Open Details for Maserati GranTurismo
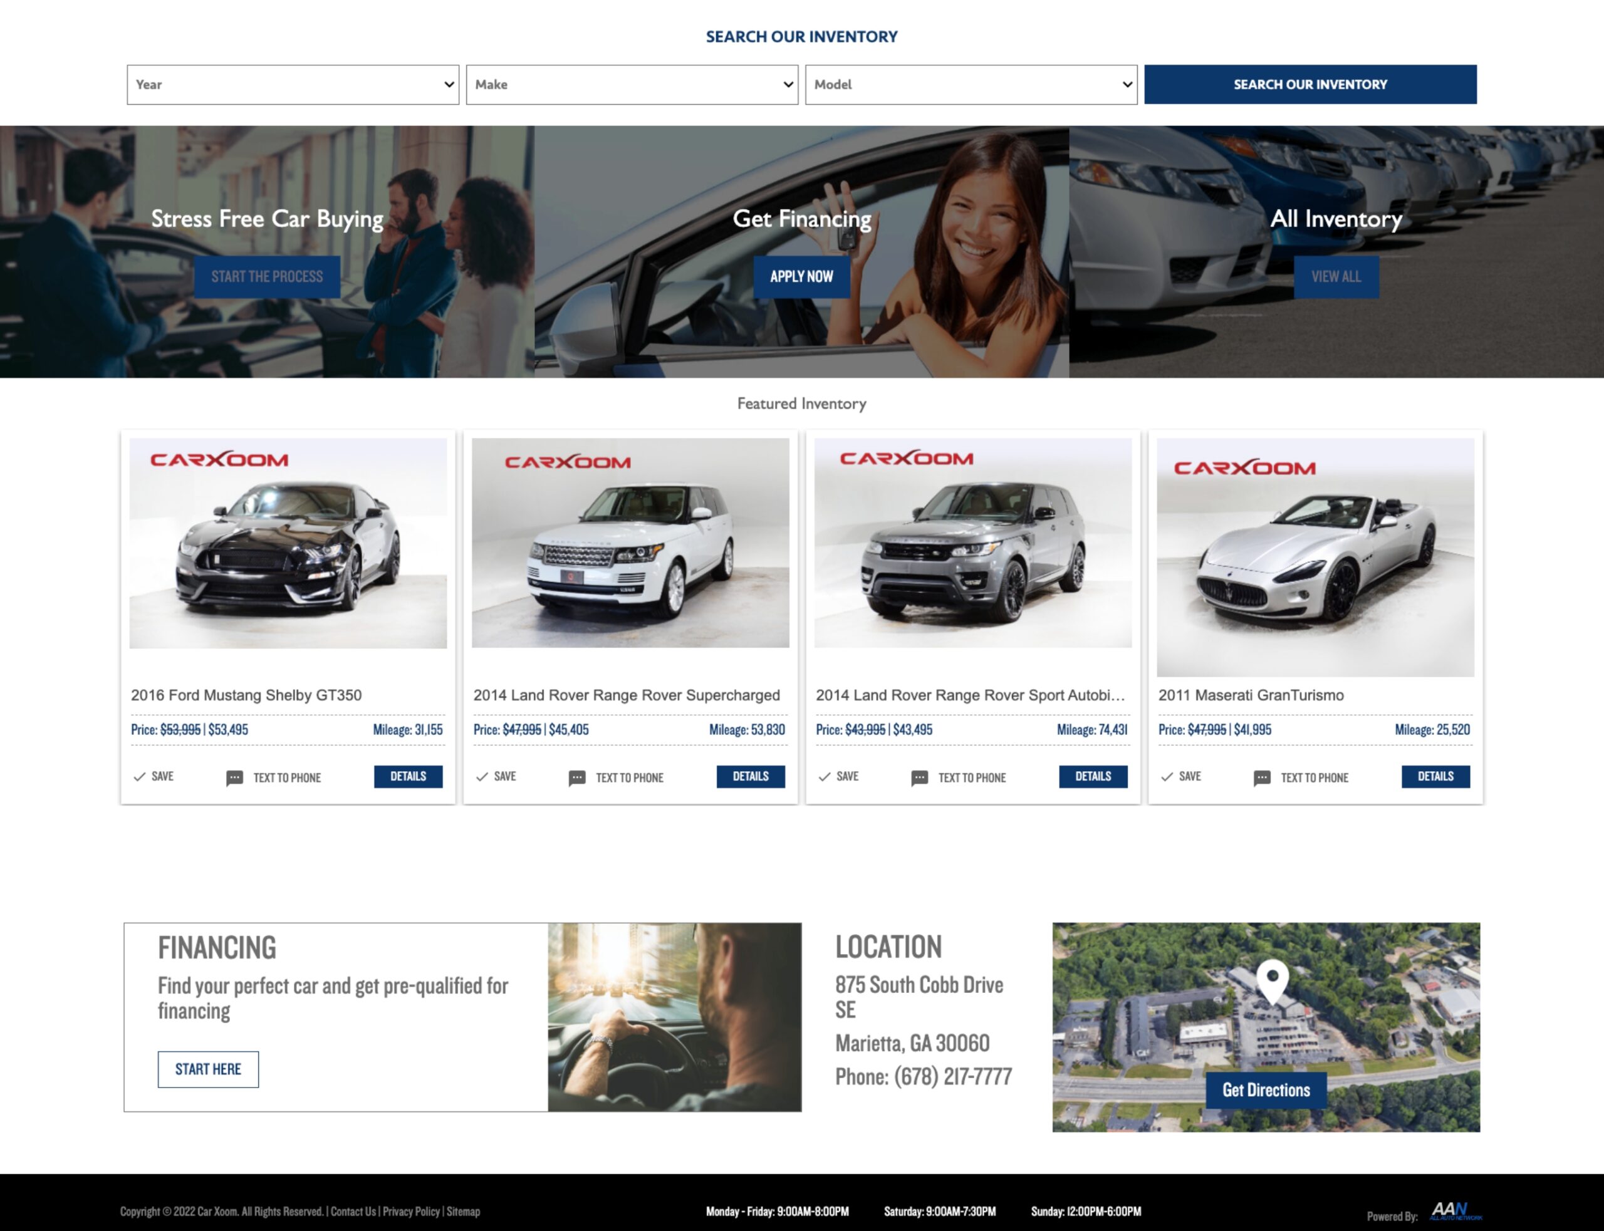1604x1231 pixels. pyautogui.click(x=1435, y=777)
